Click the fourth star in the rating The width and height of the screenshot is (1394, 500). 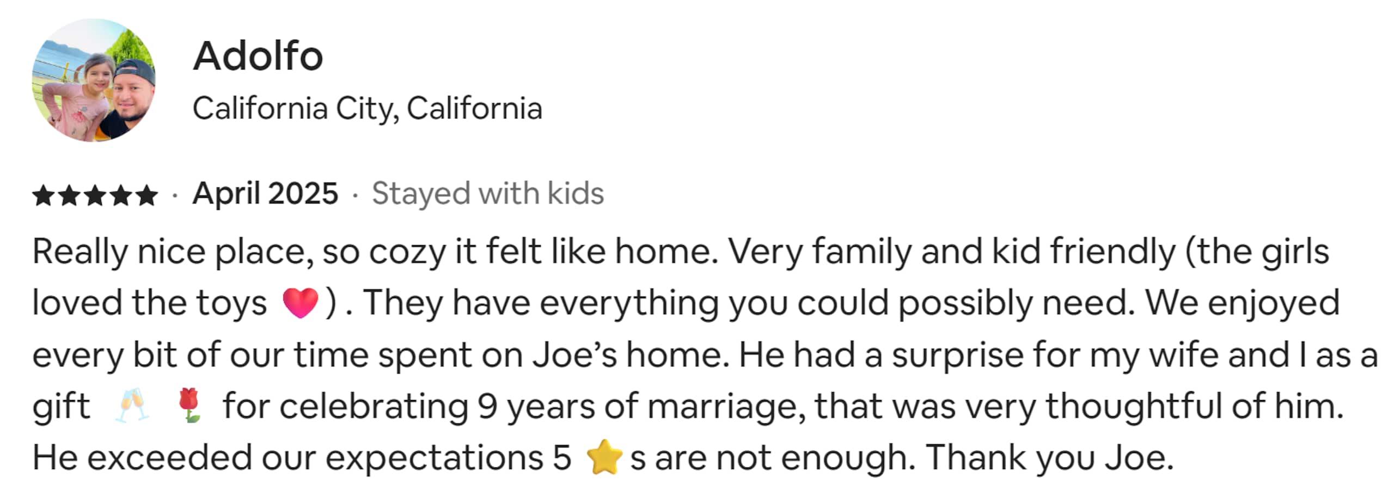point(121,196)
